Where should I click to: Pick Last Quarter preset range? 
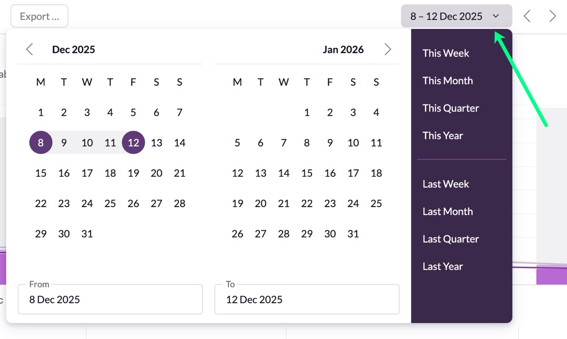[450, 239]
